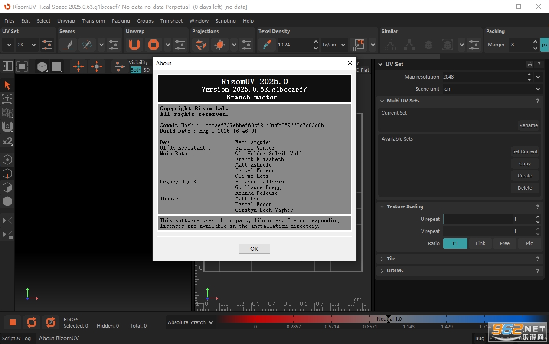Select the orange arrow selection tool
Screen dimensions: 549x344
pos(7,85)
